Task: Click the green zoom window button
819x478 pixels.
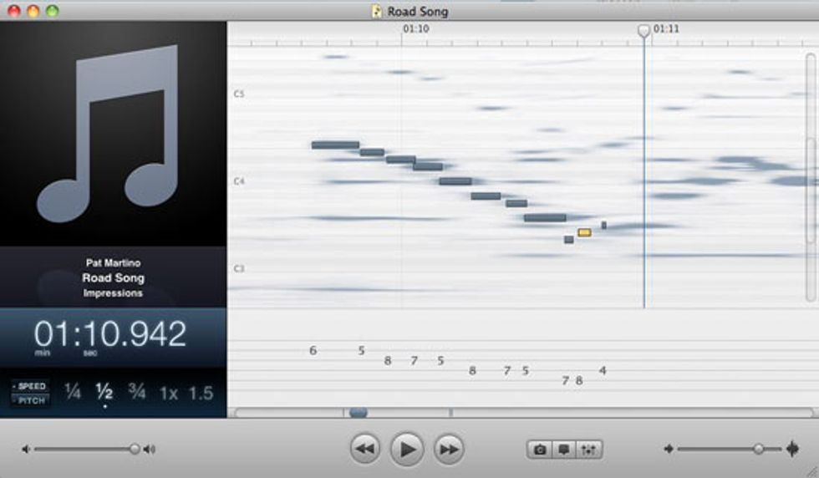Action: (52, 11)
